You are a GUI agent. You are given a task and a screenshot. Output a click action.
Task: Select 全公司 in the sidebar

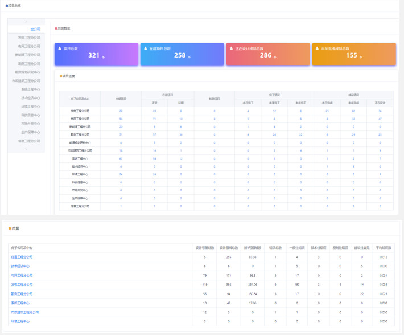click(x=35, y=29)
